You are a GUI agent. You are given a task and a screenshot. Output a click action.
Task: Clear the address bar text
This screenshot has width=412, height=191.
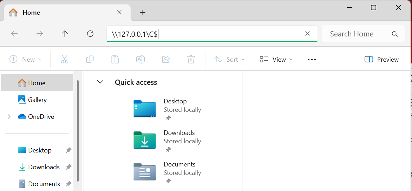pyautogui.click(x=307, y=34)
